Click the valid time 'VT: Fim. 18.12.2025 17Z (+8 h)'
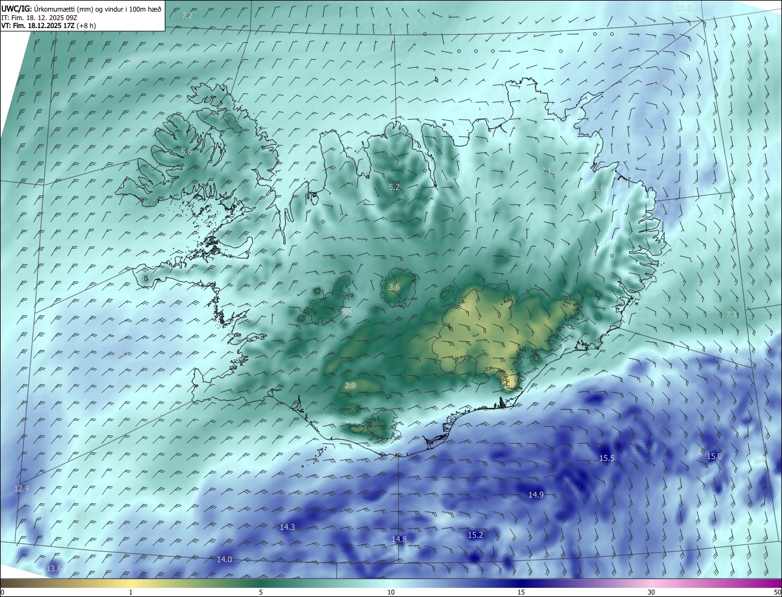This screenshot has width=782, height=597. (x=49, y=26)
